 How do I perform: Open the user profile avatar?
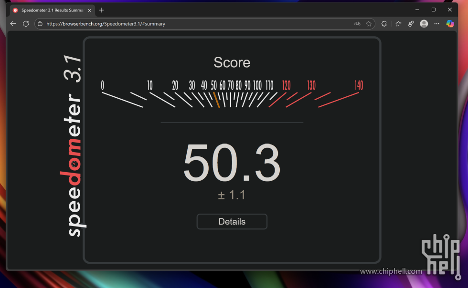[x=424, y=23]
